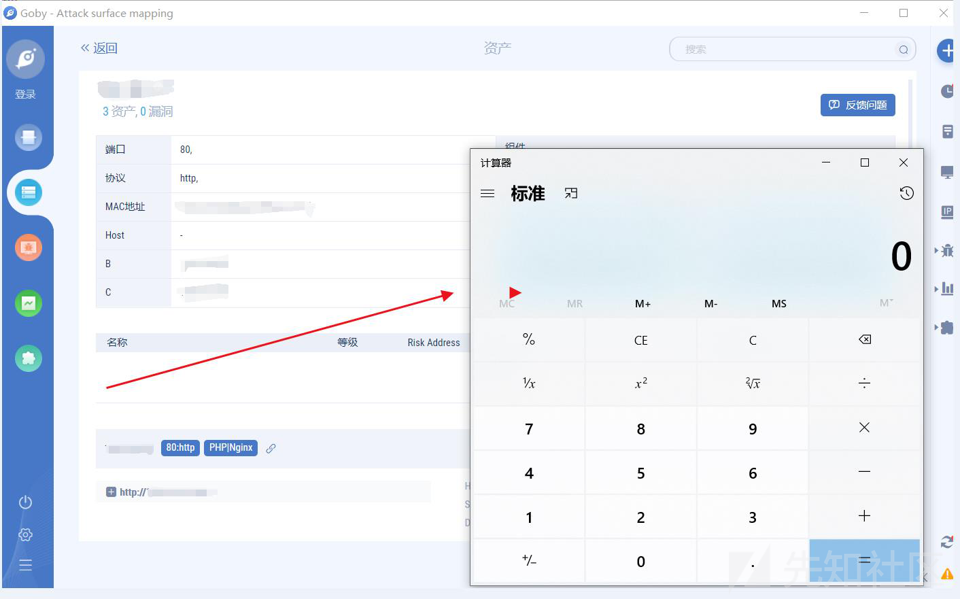The height and width of the screenshot is (599, 960).
Task: Expand the bug vulnerability item in right panel
Action: click(945, 251)
